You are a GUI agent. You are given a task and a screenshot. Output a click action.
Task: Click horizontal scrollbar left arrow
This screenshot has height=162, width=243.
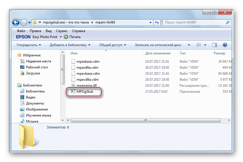point(68,120)
